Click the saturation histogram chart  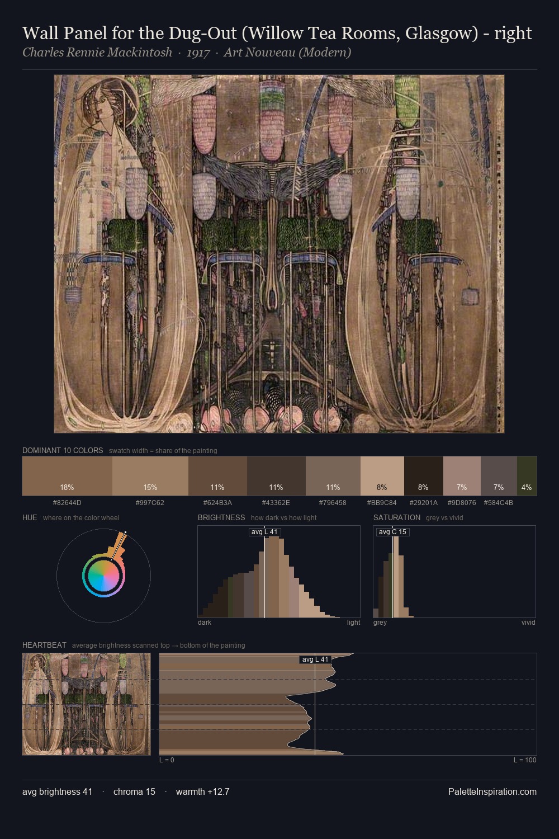pyautogui.click(x=454, y=572)
